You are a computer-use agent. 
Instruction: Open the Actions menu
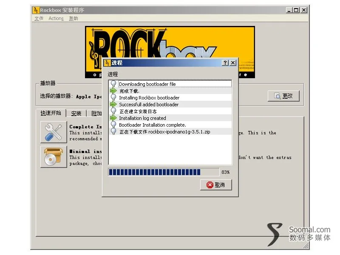[56, 18]
